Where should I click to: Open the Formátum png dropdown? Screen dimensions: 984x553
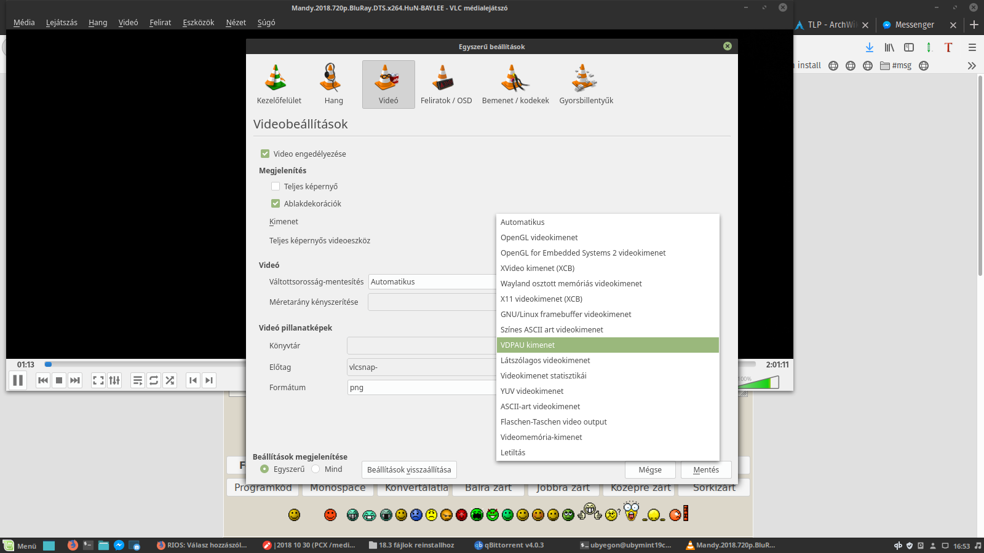pos(421,388)
